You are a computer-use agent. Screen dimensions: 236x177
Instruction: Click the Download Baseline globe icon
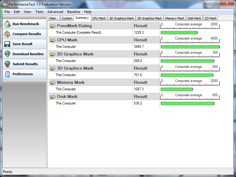coord(7,54)
